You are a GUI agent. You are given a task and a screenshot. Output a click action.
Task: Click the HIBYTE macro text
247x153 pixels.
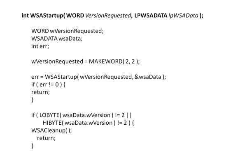[52, 123]
